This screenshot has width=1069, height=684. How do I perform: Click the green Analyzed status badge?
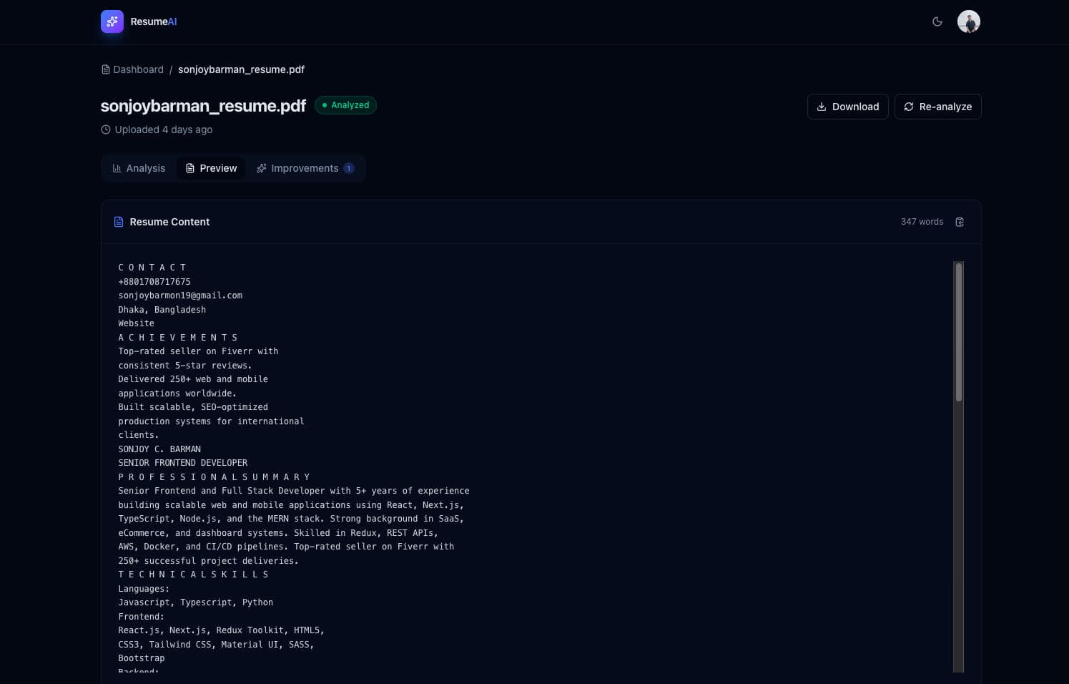coord(345,105)
